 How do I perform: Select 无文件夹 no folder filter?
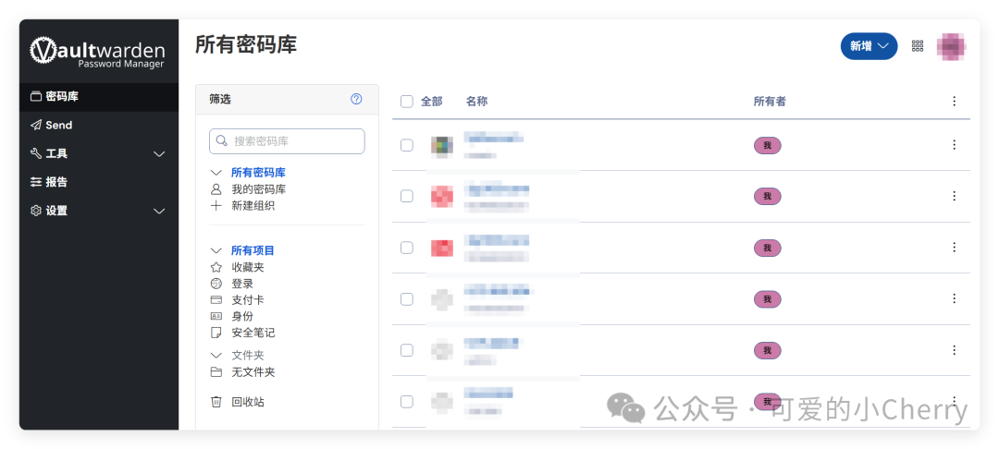point(253,372)
